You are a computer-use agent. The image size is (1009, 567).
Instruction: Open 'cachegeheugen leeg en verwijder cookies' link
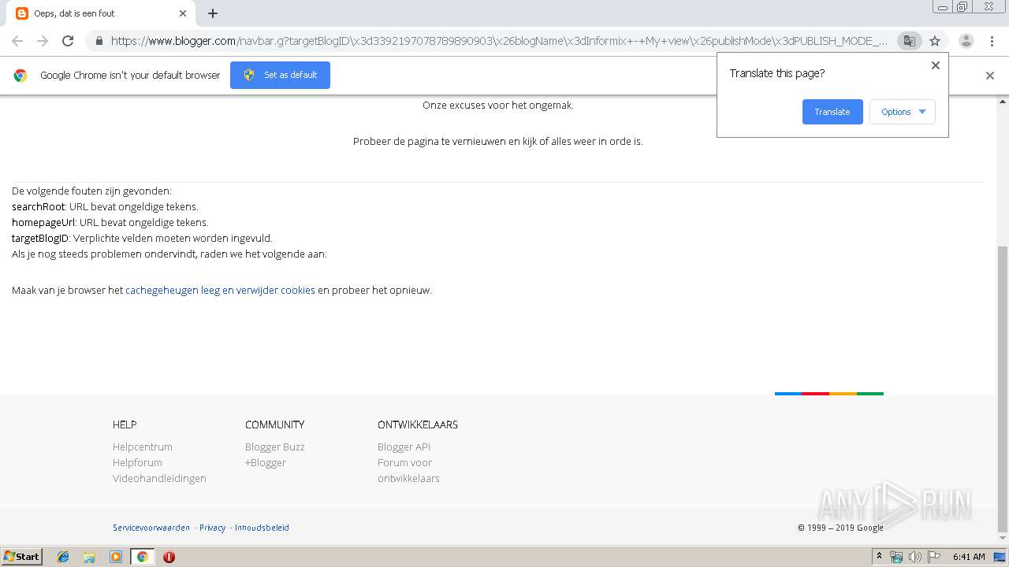click(220, 291)
